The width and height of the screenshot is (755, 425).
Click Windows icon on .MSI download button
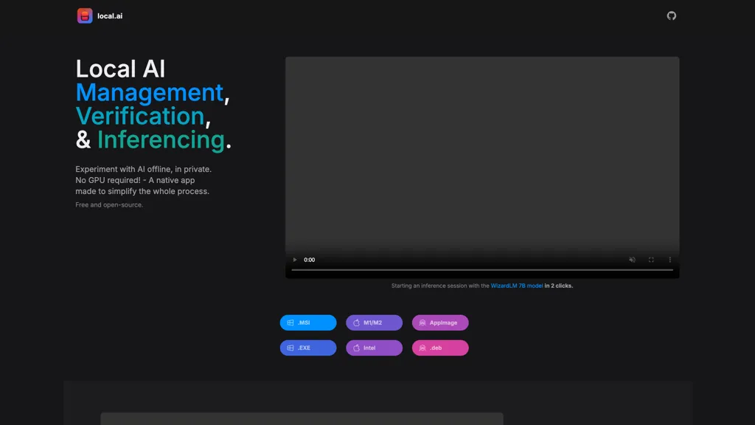(x=291, y=323)
